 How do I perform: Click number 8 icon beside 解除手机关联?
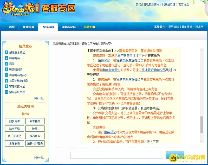coord(6,92)
